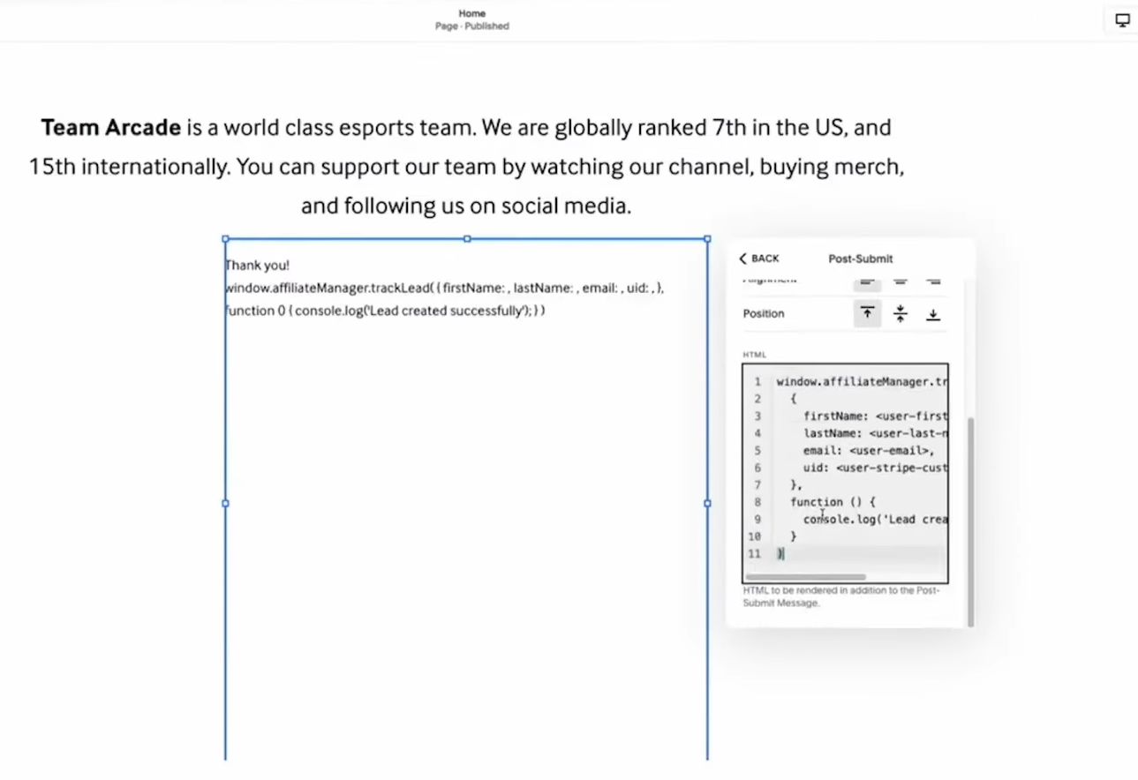Image resolution: width=1138 pixels, height=780 pixels.
Task: Open the desktop device view icon
Action: tap(1122, 20)
